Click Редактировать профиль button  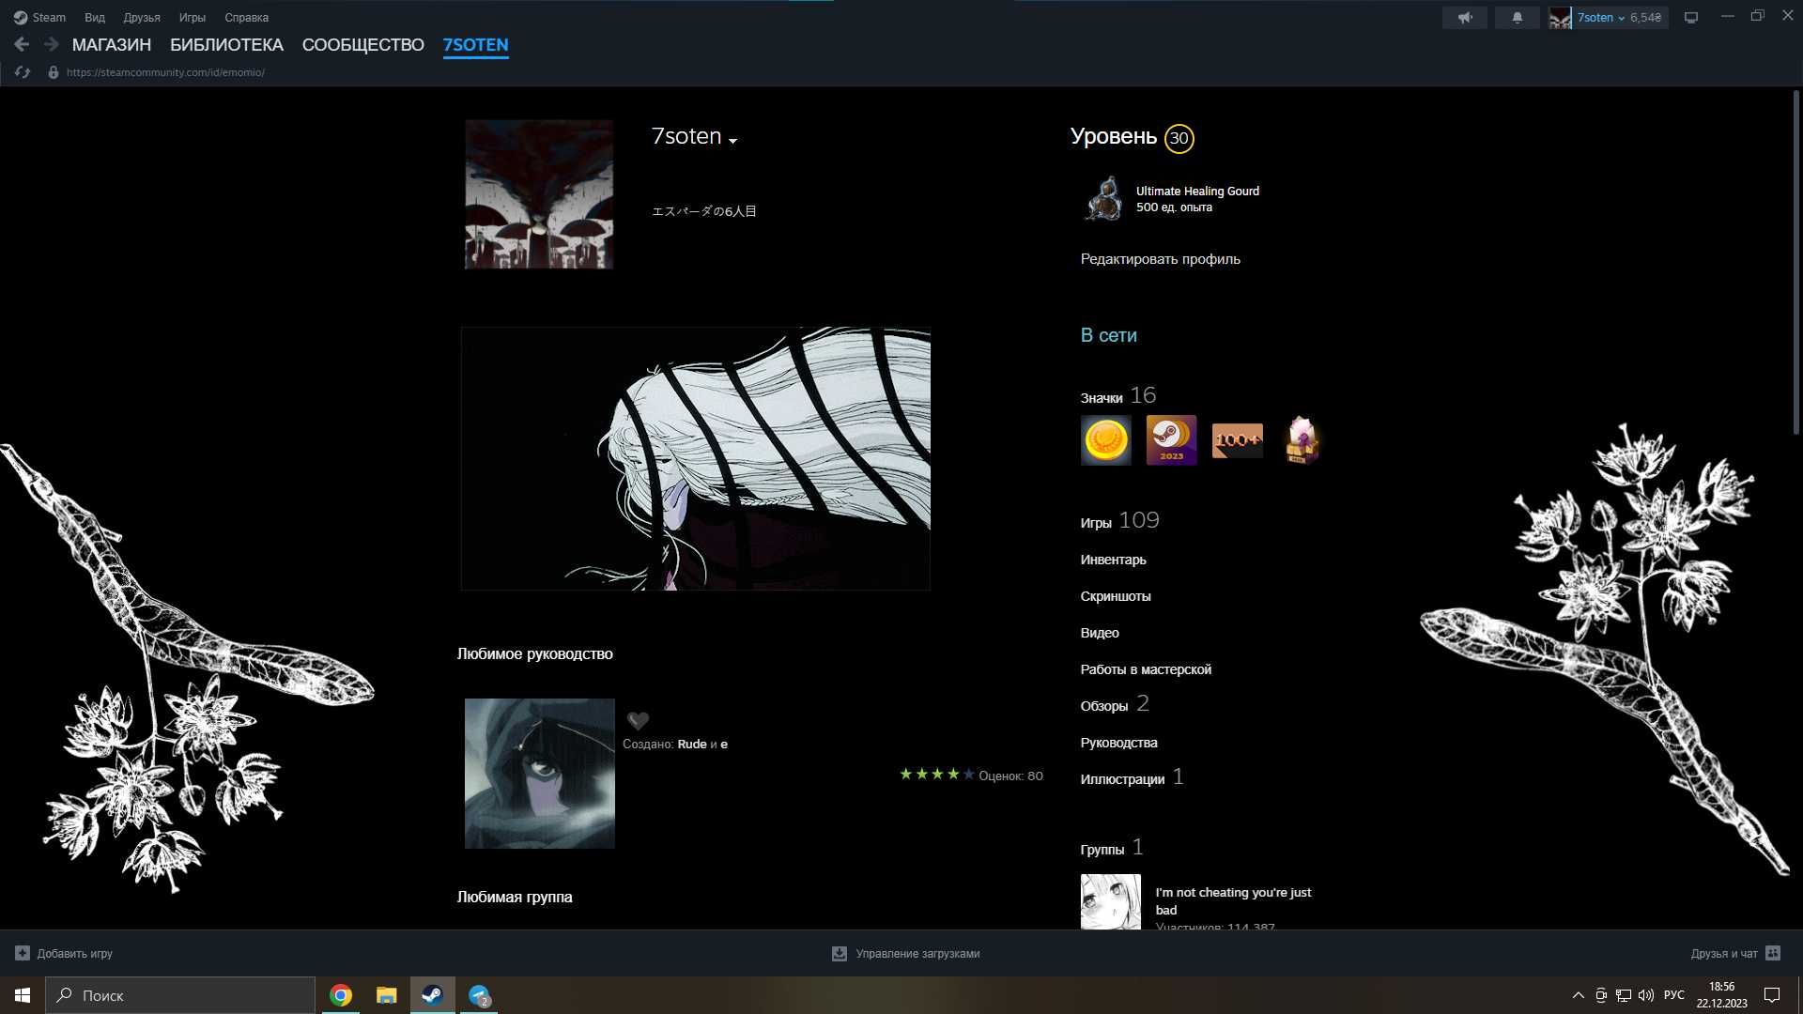pyautogui.click(x=1160, y=259)
